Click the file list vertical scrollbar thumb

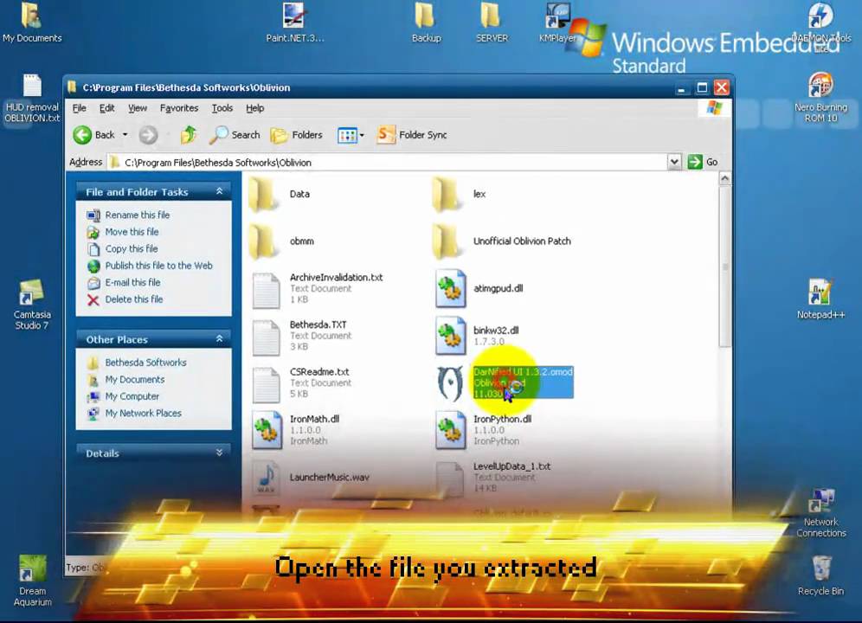pyautogui.click(x=724, y=267)
